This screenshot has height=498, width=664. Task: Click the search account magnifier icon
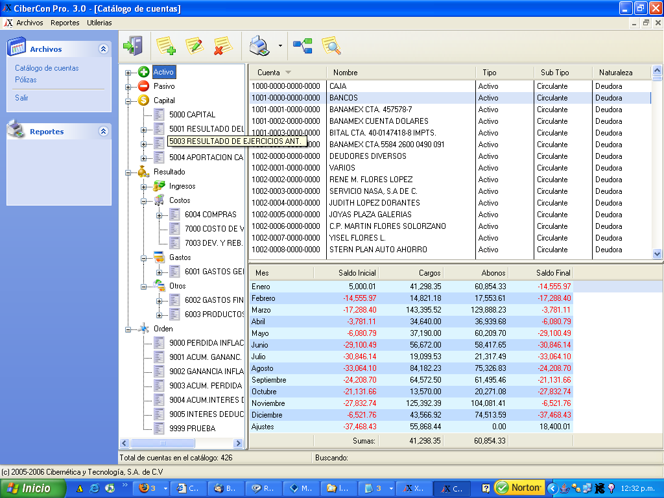tap(331, 46)
